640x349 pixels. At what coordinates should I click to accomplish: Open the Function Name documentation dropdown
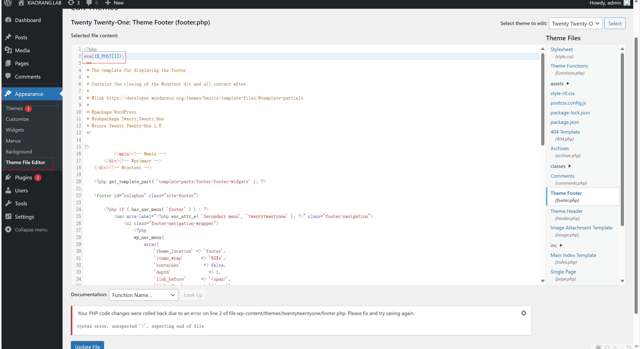tap(144, 295)
